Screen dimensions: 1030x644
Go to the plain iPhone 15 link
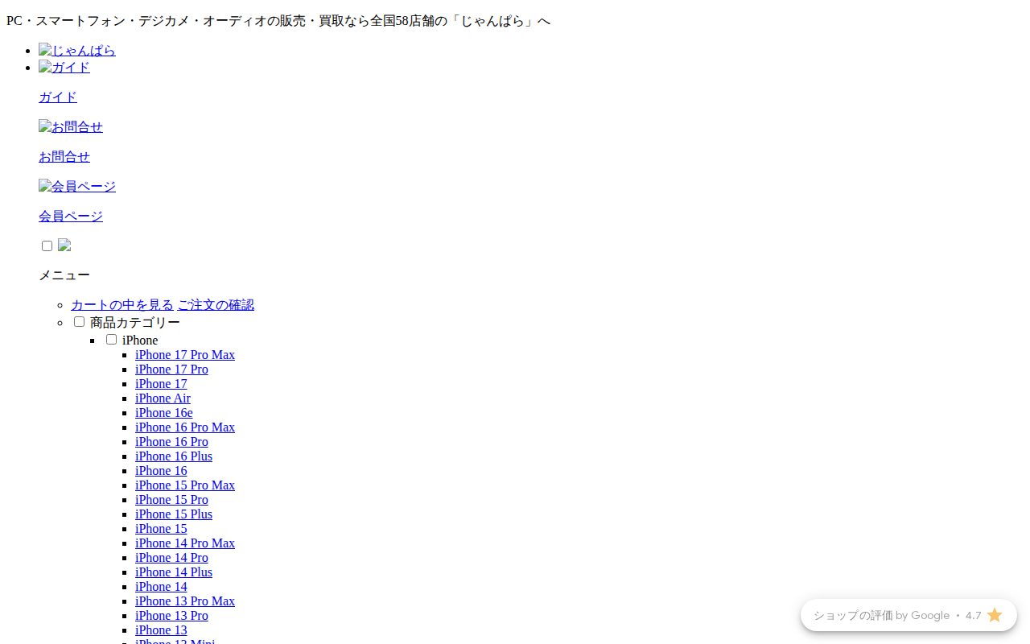pos(161,529)
